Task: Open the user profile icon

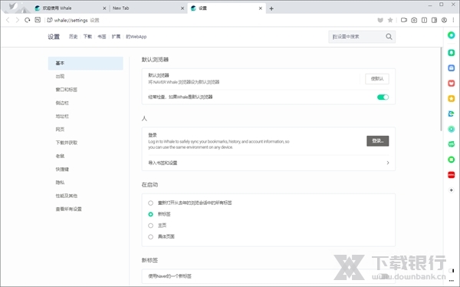Action: pyautogui.click(x=444, y=20)
